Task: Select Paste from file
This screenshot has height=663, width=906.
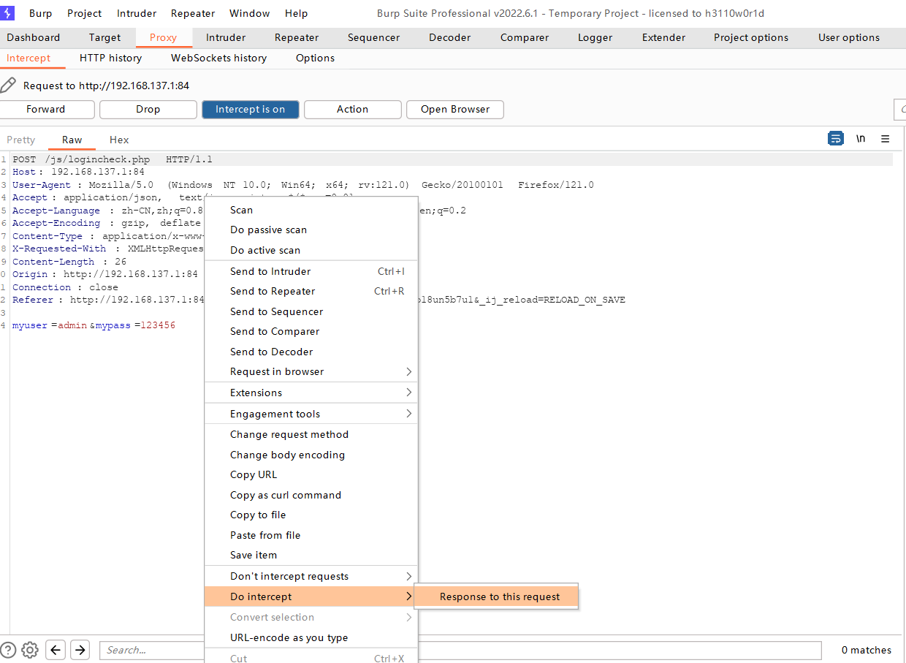Action: (311, 535)
